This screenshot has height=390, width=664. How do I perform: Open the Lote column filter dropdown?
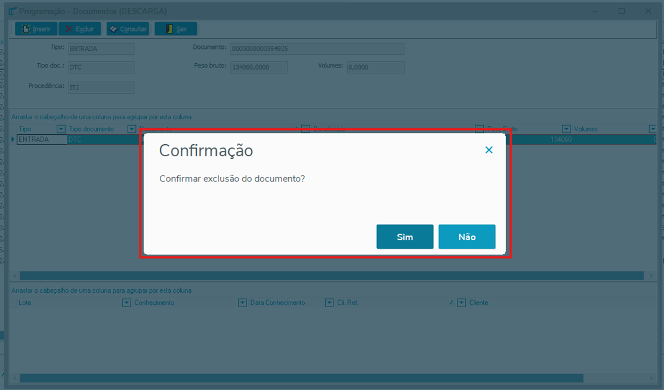point(126,302)
